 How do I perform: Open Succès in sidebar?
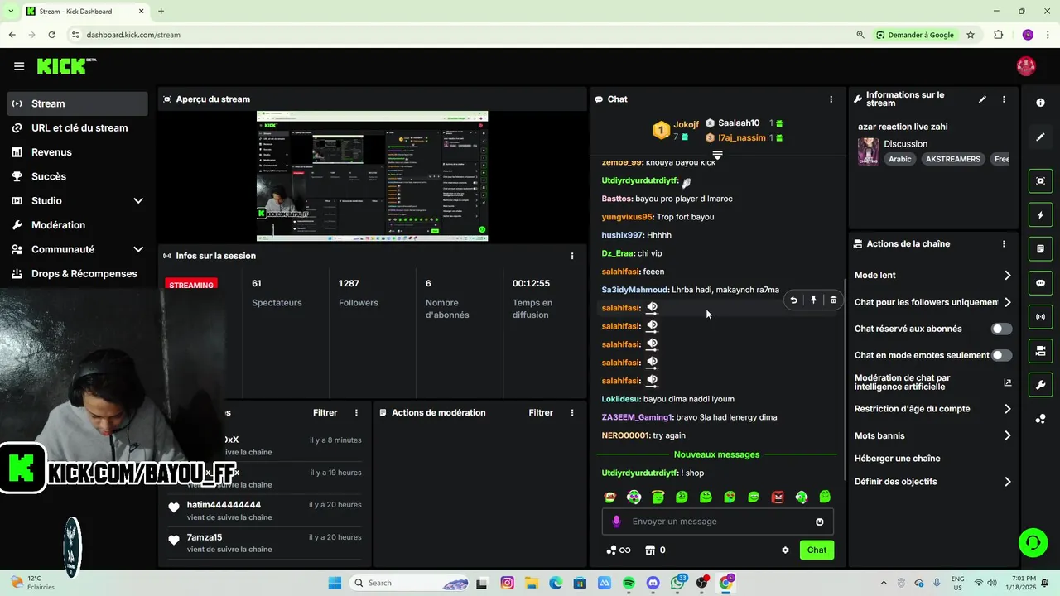coord(76,176)
